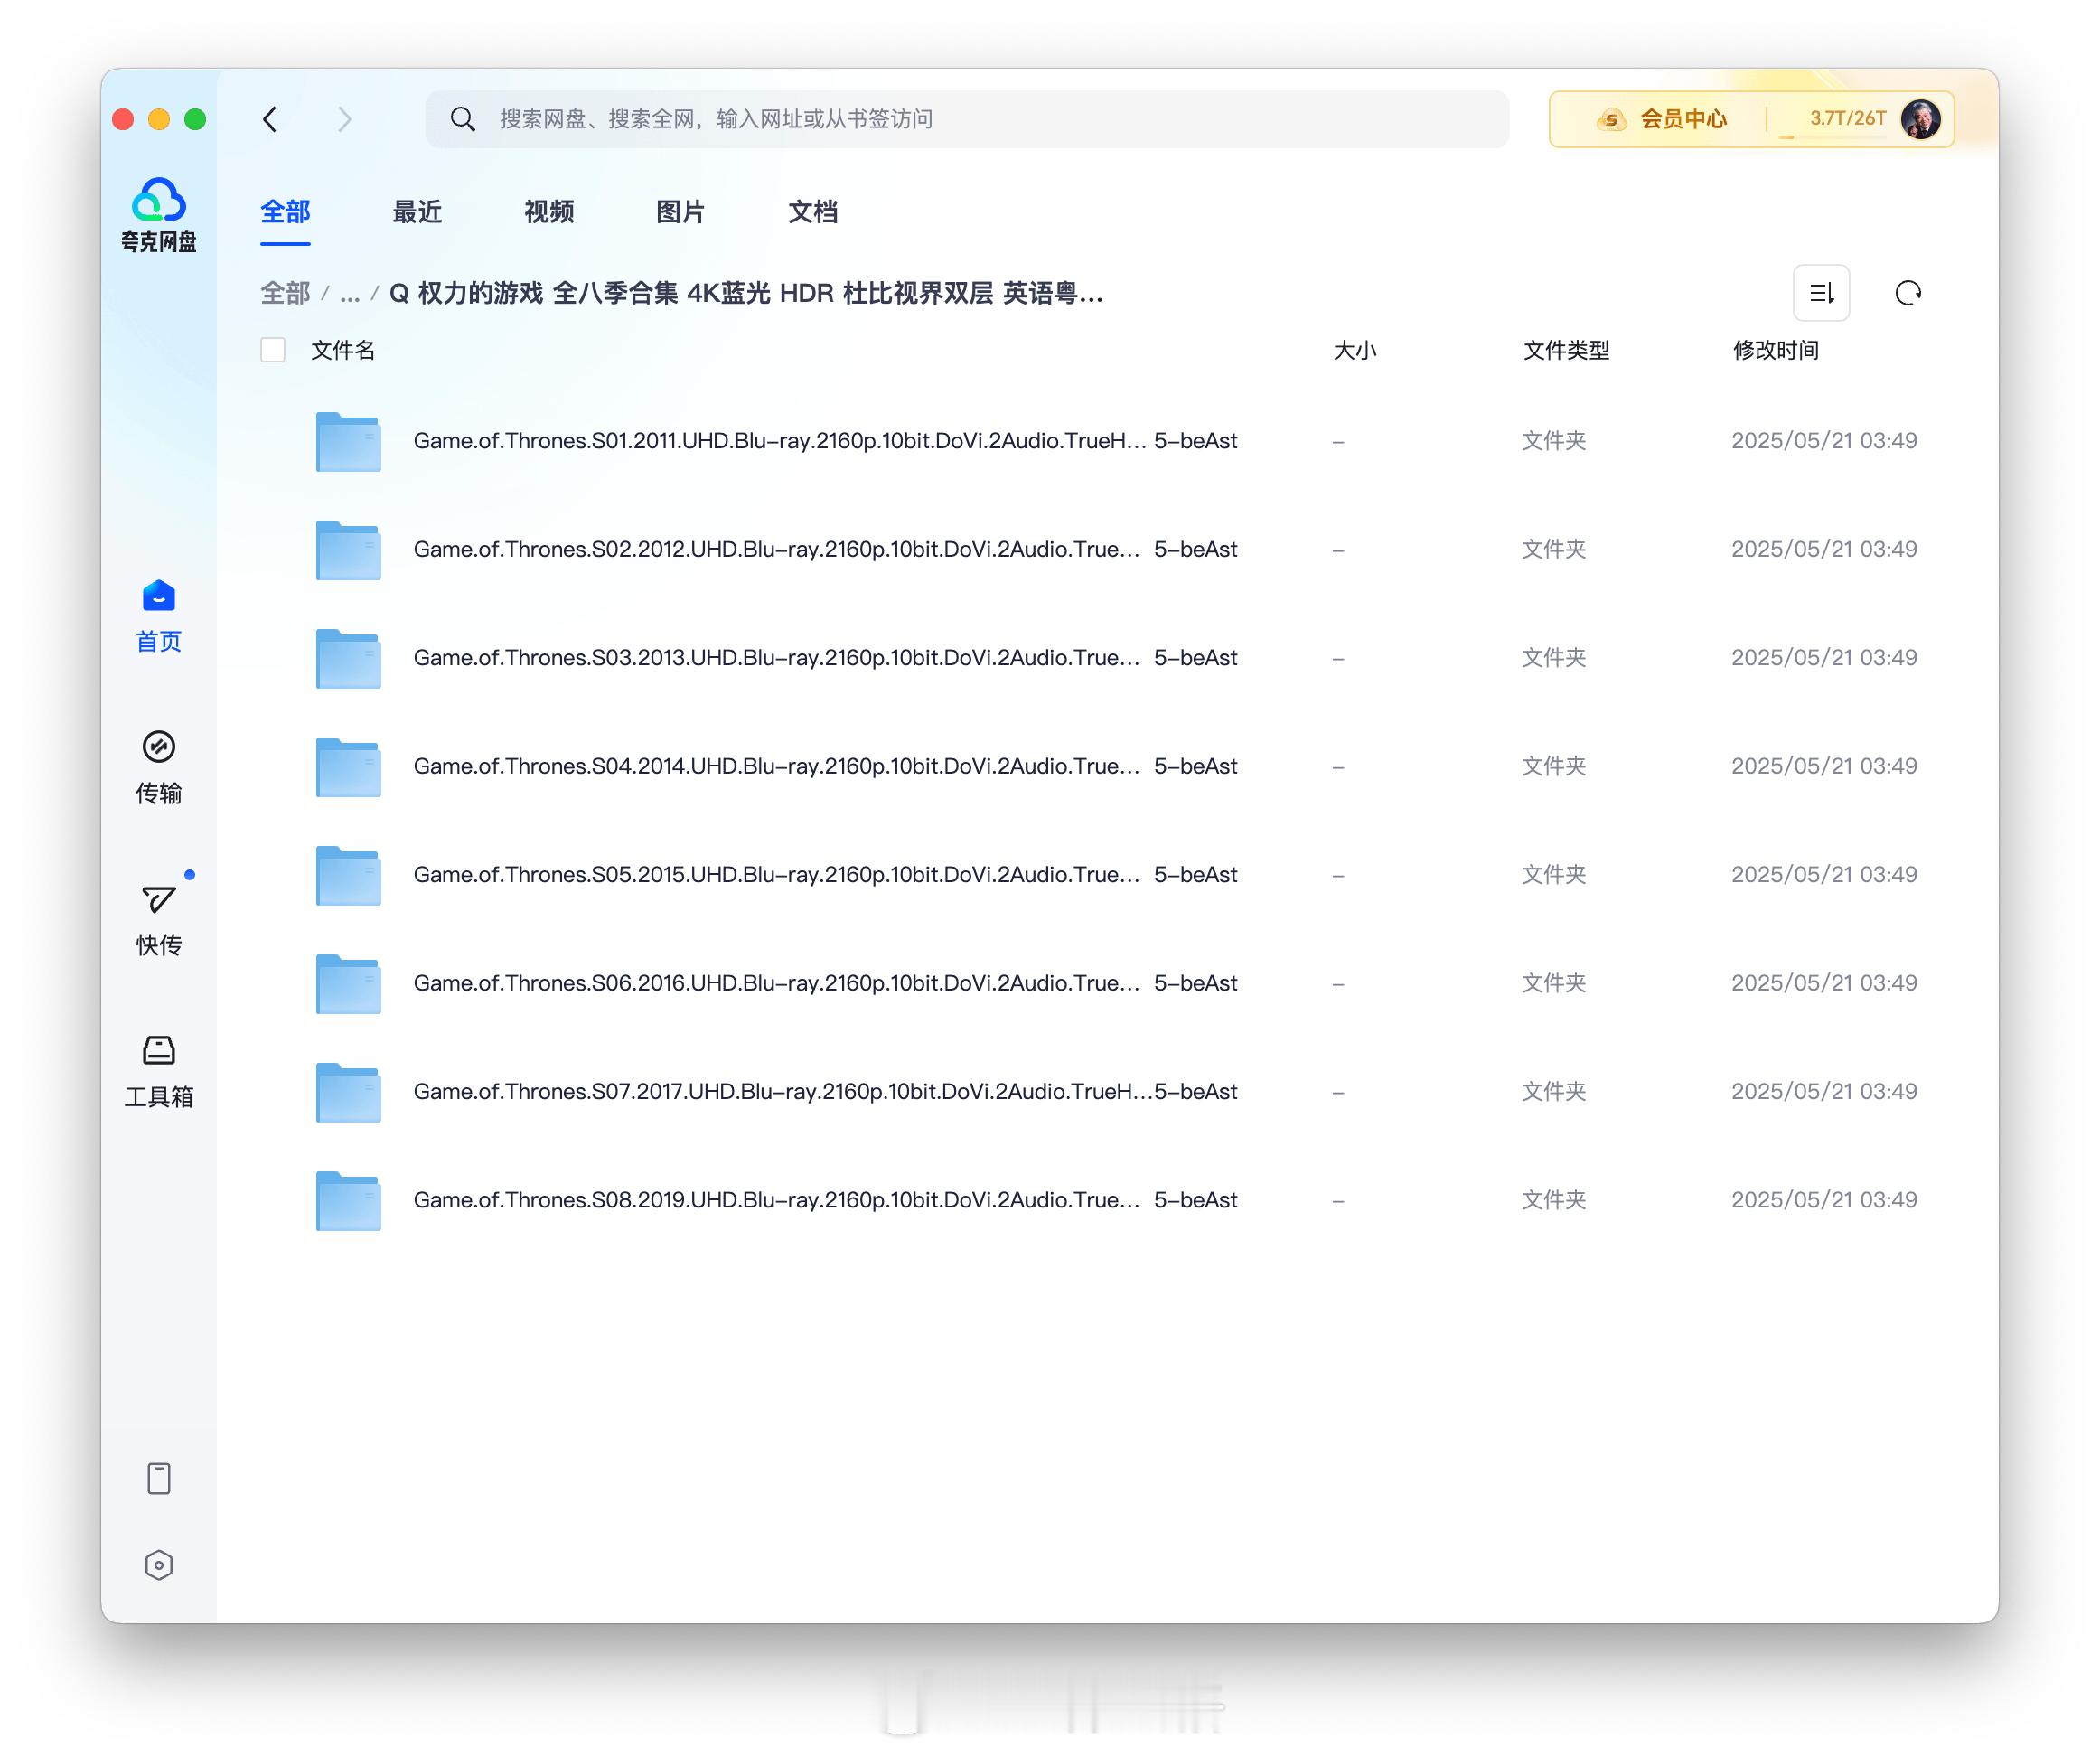Image resolution: width=2100 pixels, height=1757 pixels.
Task: Click the gold membership coin icon
Action: coord(1610,120)
